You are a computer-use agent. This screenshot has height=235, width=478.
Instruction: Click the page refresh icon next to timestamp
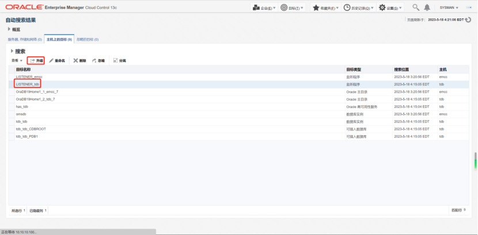tap(469, 20)
